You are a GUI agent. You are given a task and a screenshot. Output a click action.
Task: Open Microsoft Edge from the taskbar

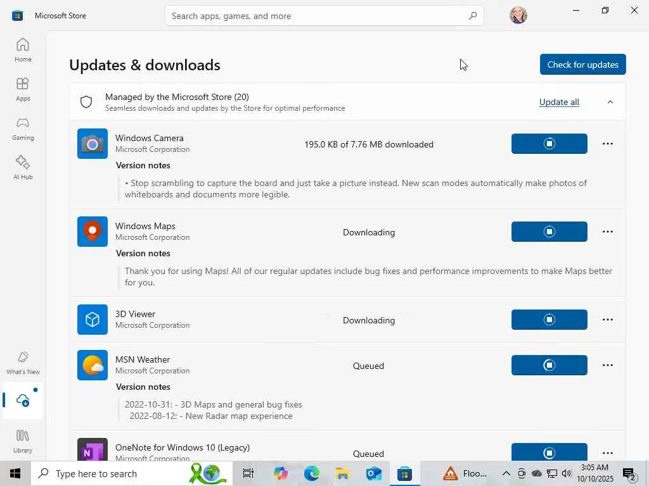click(x=312, y=473)
